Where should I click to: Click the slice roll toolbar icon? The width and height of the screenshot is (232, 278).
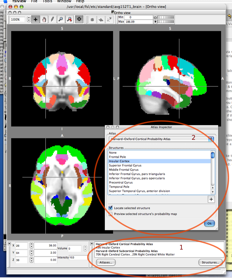(101, 19)
